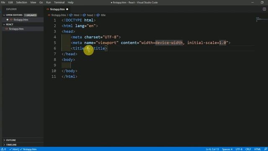268x151 pixels.
Task: Click Ln 6, Col 13 position indicator
Action: coord(212,149)
